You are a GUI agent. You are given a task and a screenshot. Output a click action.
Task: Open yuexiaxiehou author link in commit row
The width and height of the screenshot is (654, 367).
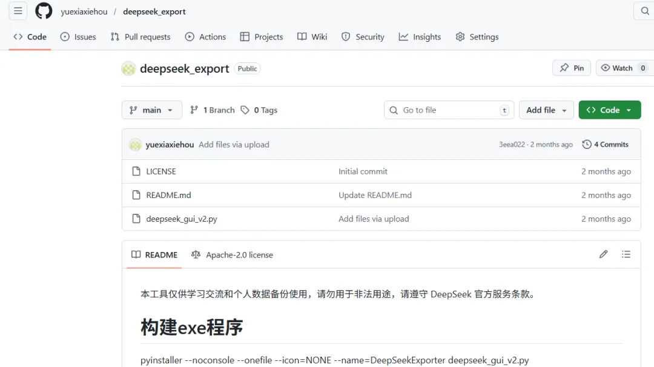click(x=170, y=145)
